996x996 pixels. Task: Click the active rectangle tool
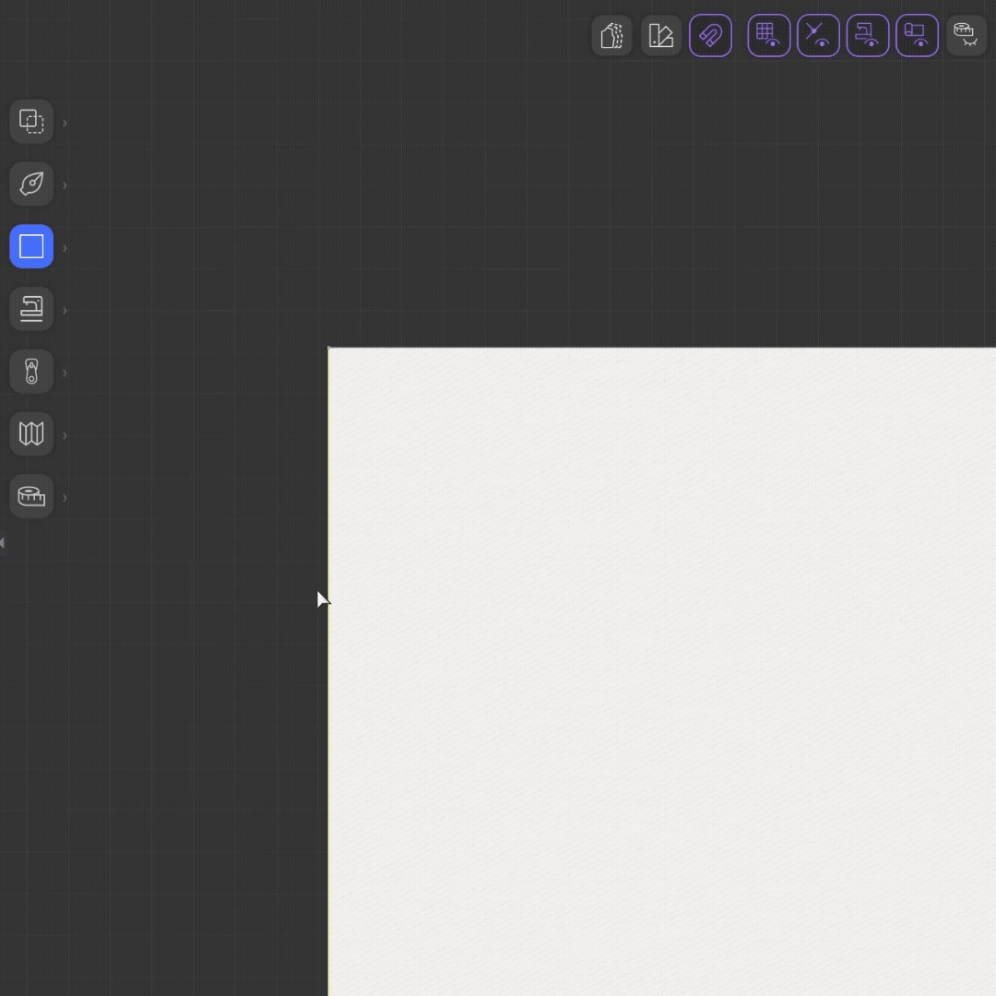31,246
